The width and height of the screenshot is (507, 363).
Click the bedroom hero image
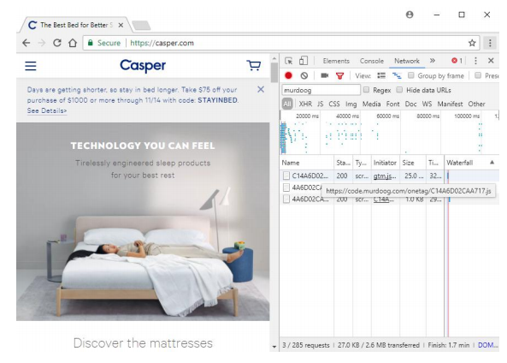point(143,222)
